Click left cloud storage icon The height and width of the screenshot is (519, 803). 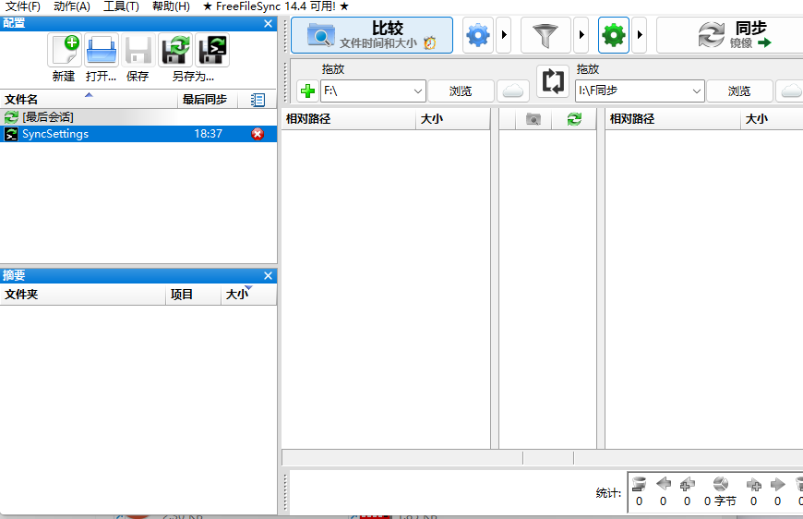(512, 91)
